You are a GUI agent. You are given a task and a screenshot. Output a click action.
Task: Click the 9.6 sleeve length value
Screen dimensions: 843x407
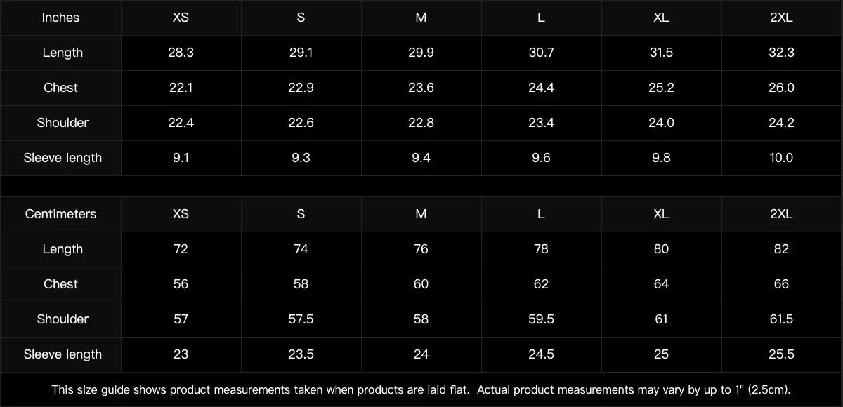541,158
